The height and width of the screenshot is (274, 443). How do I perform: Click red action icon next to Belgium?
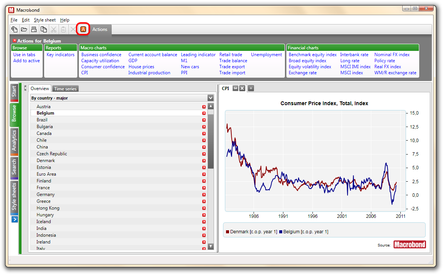point(204,113)
